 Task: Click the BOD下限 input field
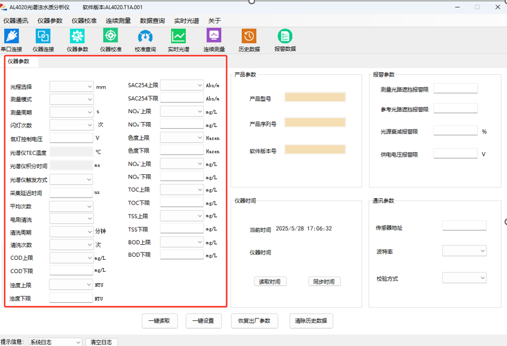pos(182,254)
